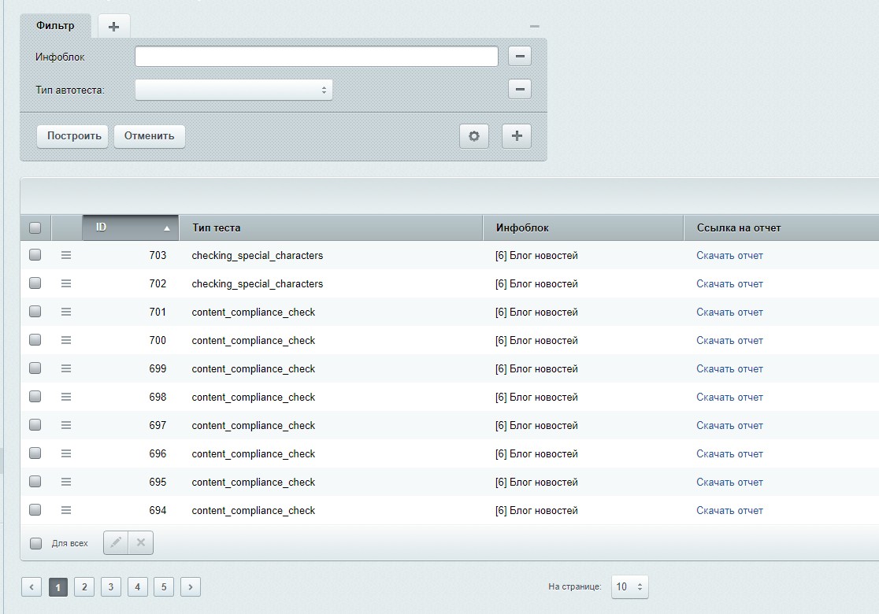Click into the Инфоблок input field

click(x=316, y=56)
